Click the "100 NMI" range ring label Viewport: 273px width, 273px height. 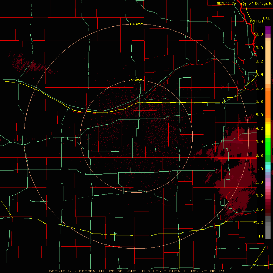click(x=136, y=24)
